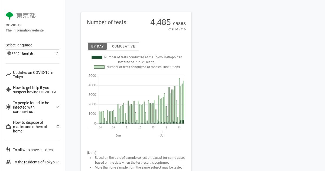Click the Tokyo Metropolitan green ginkgo logo
Image resolution: width=325 pixels, height=171 pixels.
(9, 16)
